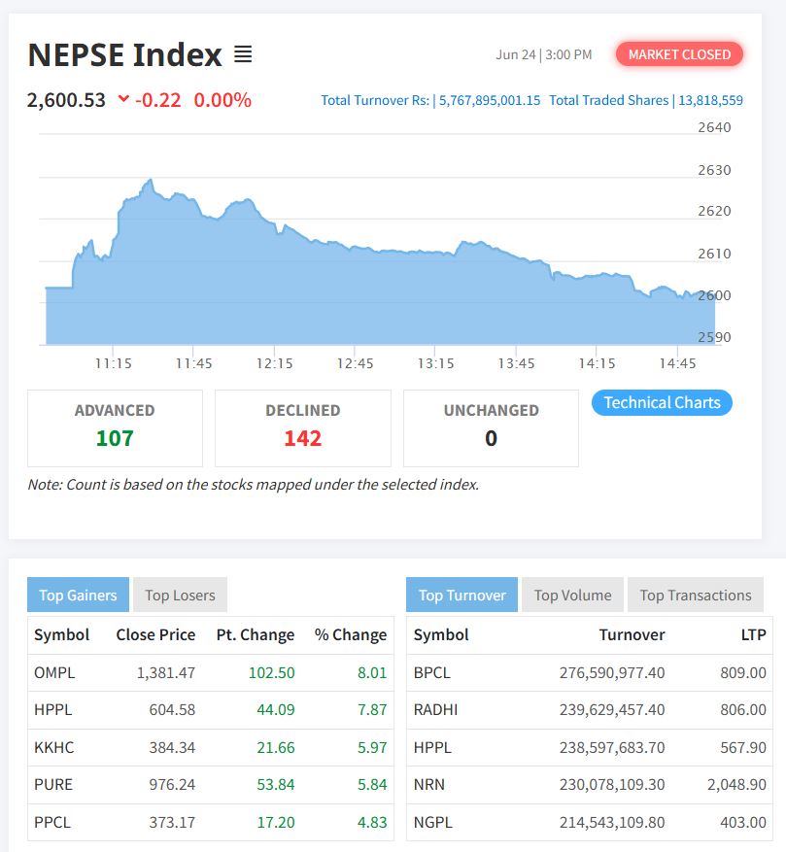This screenshot has height=852, width=786.
Task: Select the Top Gainers tab
Action: coord(78,595)
